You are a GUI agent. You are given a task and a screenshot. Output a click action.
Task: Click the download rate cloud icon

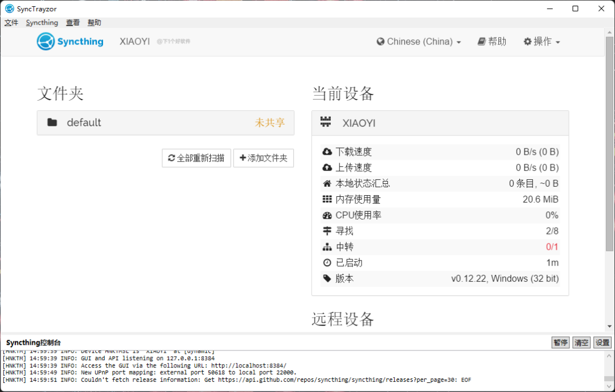[x=327, y=151]
